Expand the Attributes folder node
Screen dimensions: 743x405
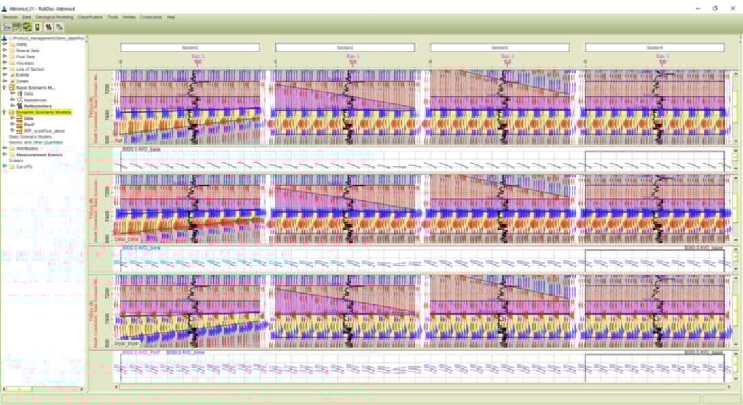5,148
